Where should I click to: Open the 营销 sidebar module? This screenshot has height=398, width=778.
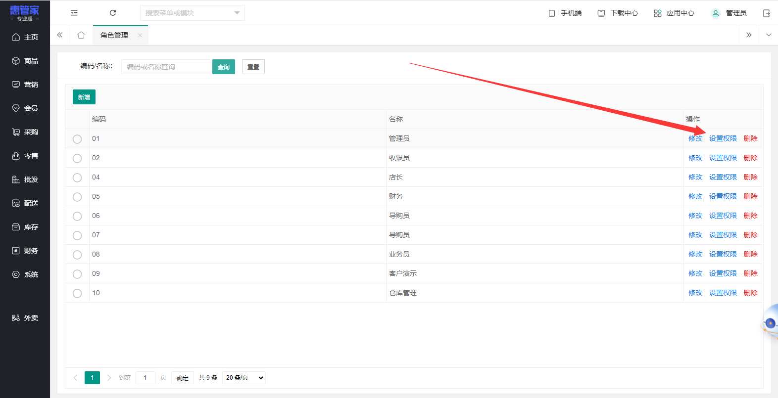coord(25,85)
